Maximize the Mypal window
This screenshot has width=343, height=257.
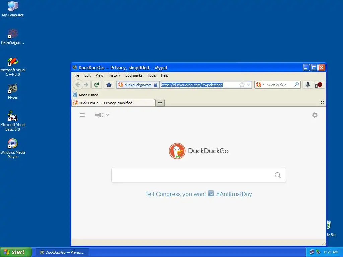coord(314,68)
